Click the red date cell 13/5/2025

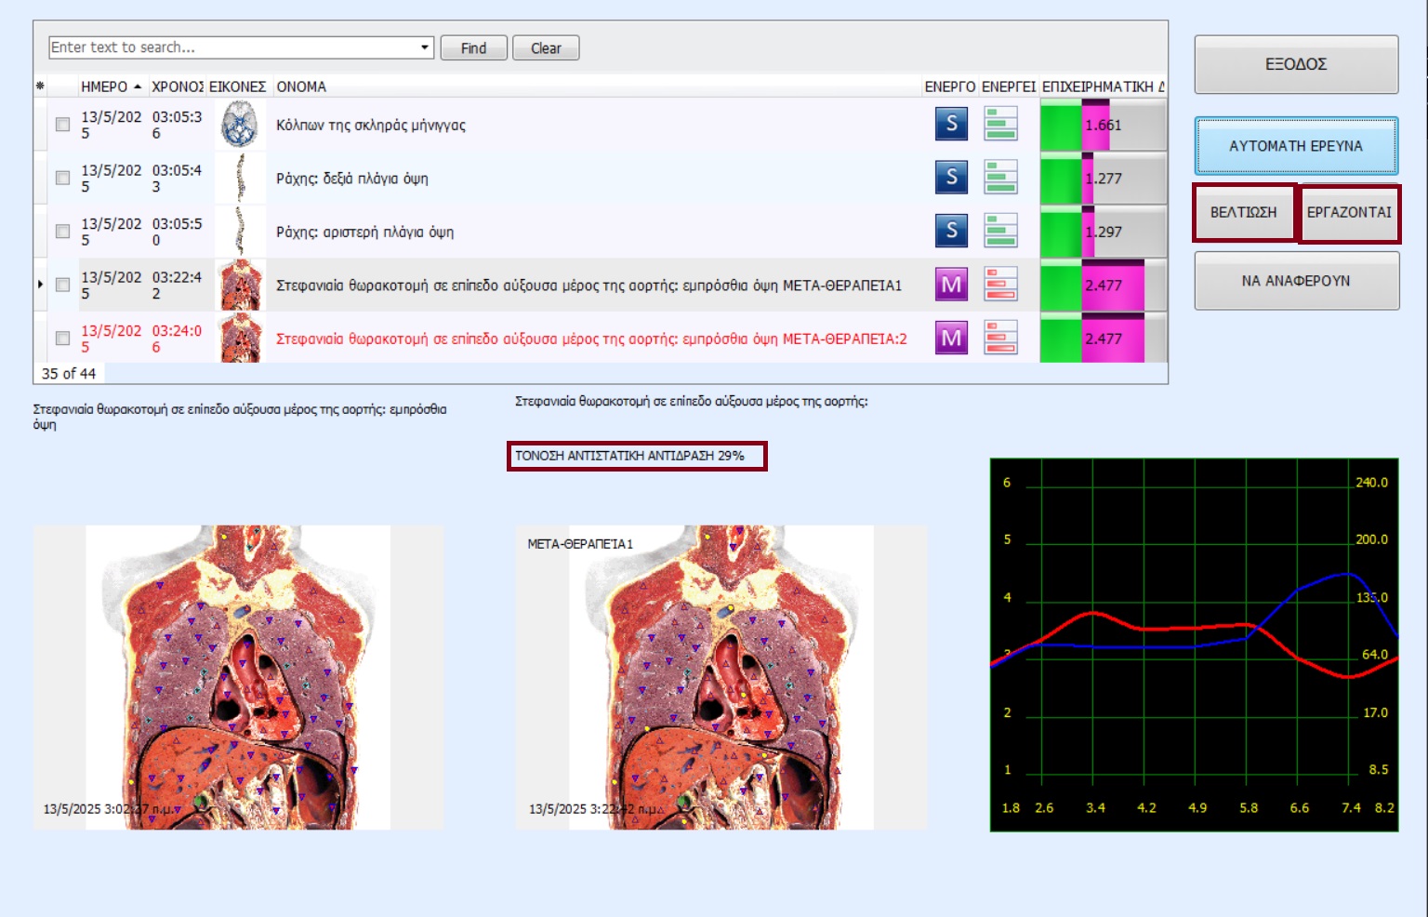click(112, 339)
